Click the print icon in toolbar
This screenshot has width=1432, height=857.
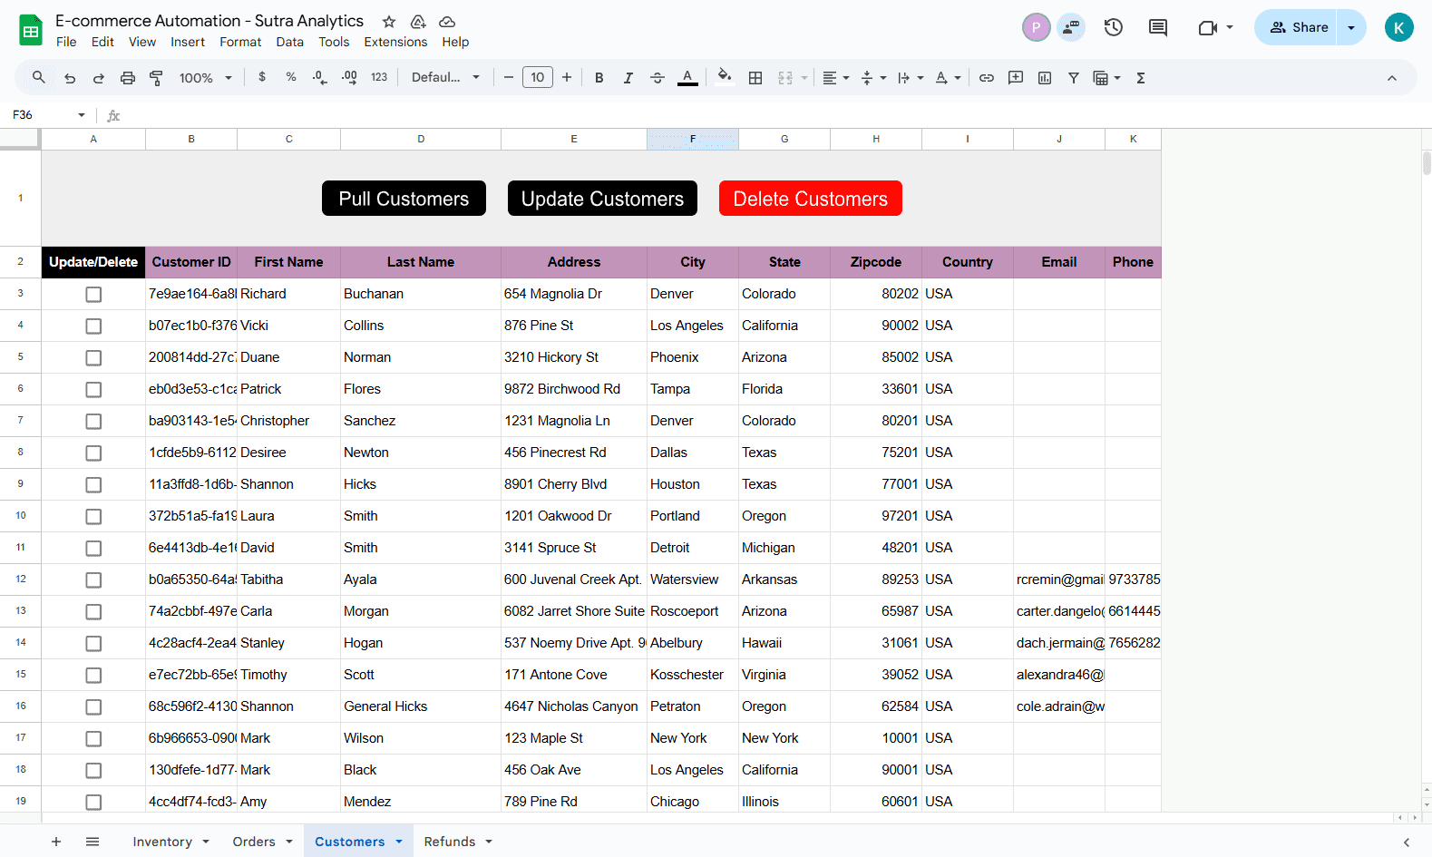click(x=127, y=78)
